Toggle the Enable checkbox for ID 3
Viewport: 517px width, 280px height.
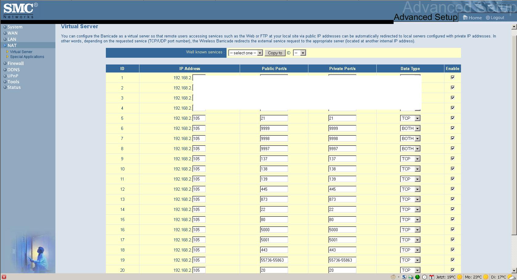(453, 98)
